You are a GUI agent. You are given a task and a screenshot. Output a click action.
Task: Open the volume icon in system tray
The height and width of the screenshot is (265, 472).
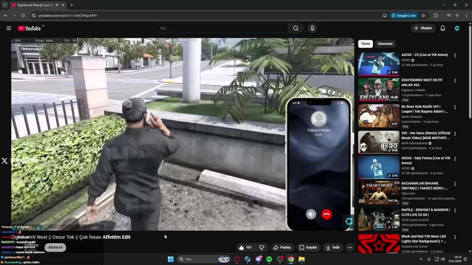click(443, 259)
